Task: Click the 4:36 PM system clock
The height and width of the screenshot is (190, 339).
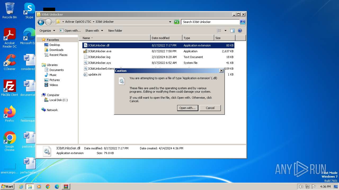Action: [x=325, y=187]
